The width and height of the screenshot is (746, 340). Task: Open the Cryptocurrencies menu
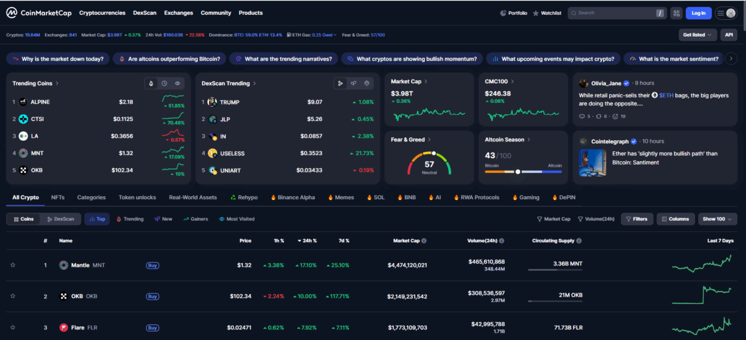[x=102, y=13]
